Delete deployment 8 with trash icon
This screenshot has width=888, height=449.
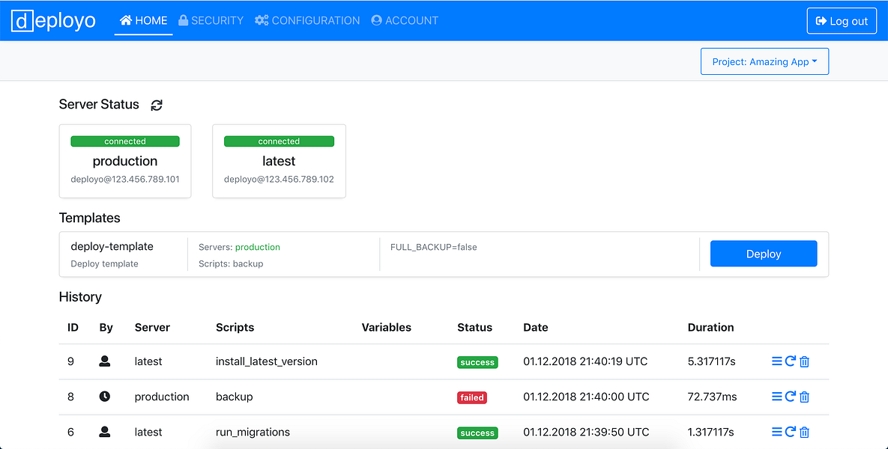804,397
